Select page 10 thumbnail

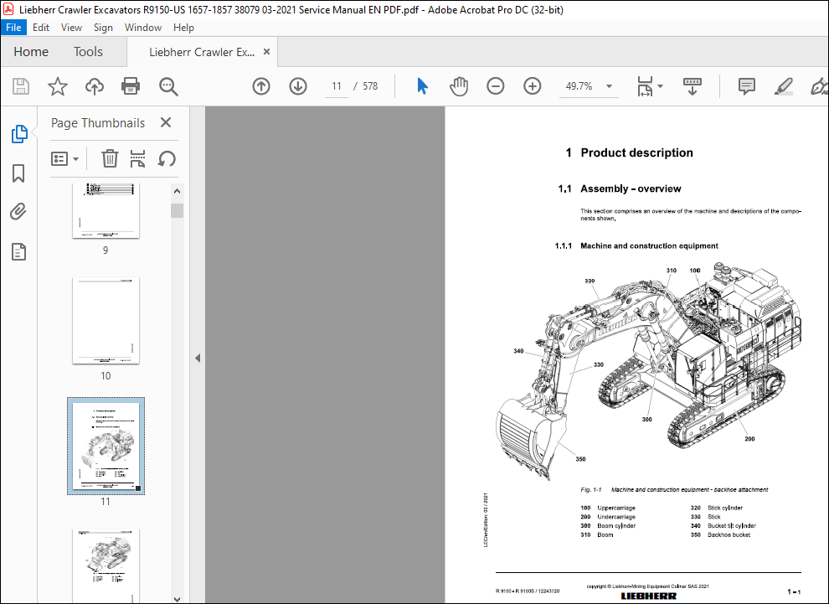click(x=106, y=321)
